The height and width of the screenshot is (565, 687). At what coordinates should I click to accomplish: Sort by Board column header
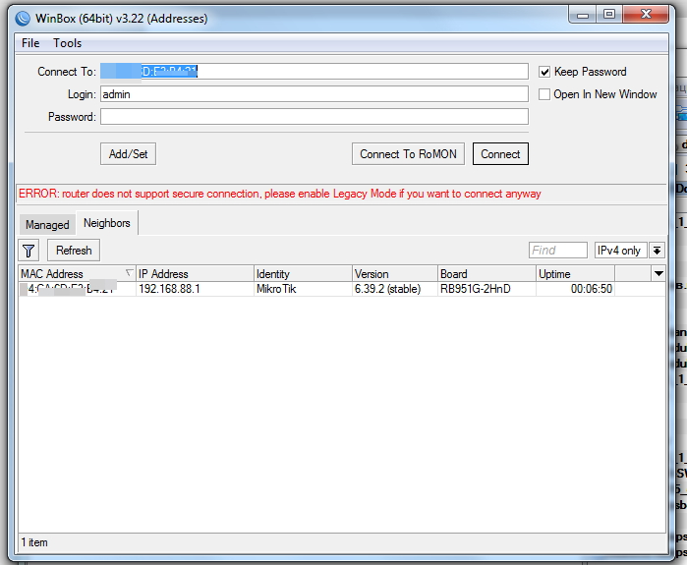[487, 274]
